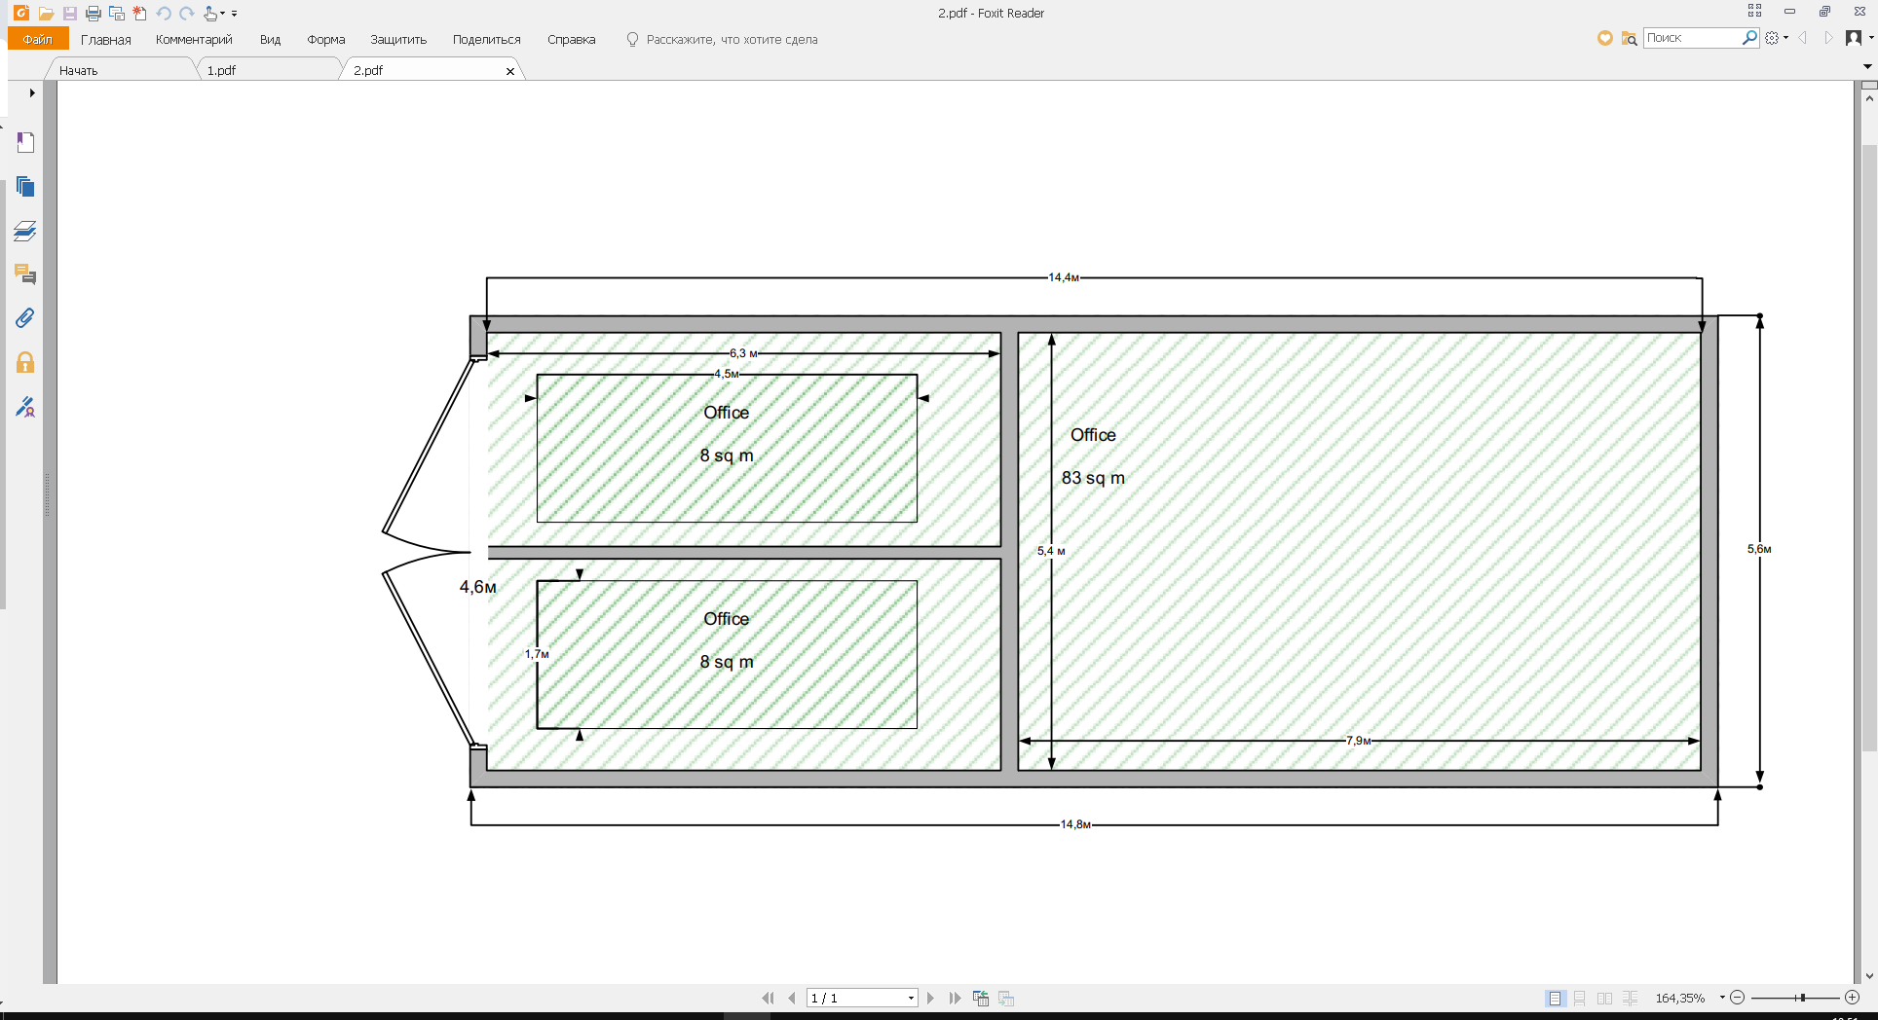
Task: Click the Zoom In plus button
Action: point(1852,998)
